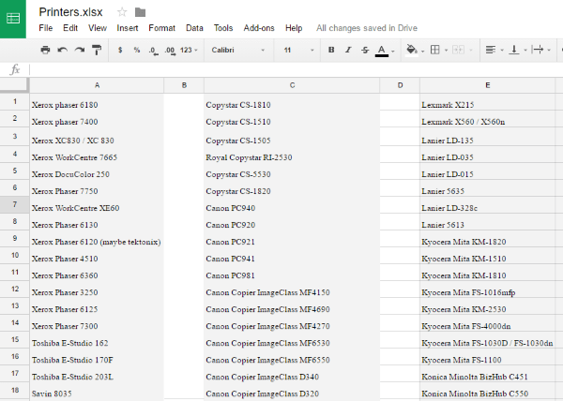Select column A header
Viewport: 563px width, 401px height.
97,85
